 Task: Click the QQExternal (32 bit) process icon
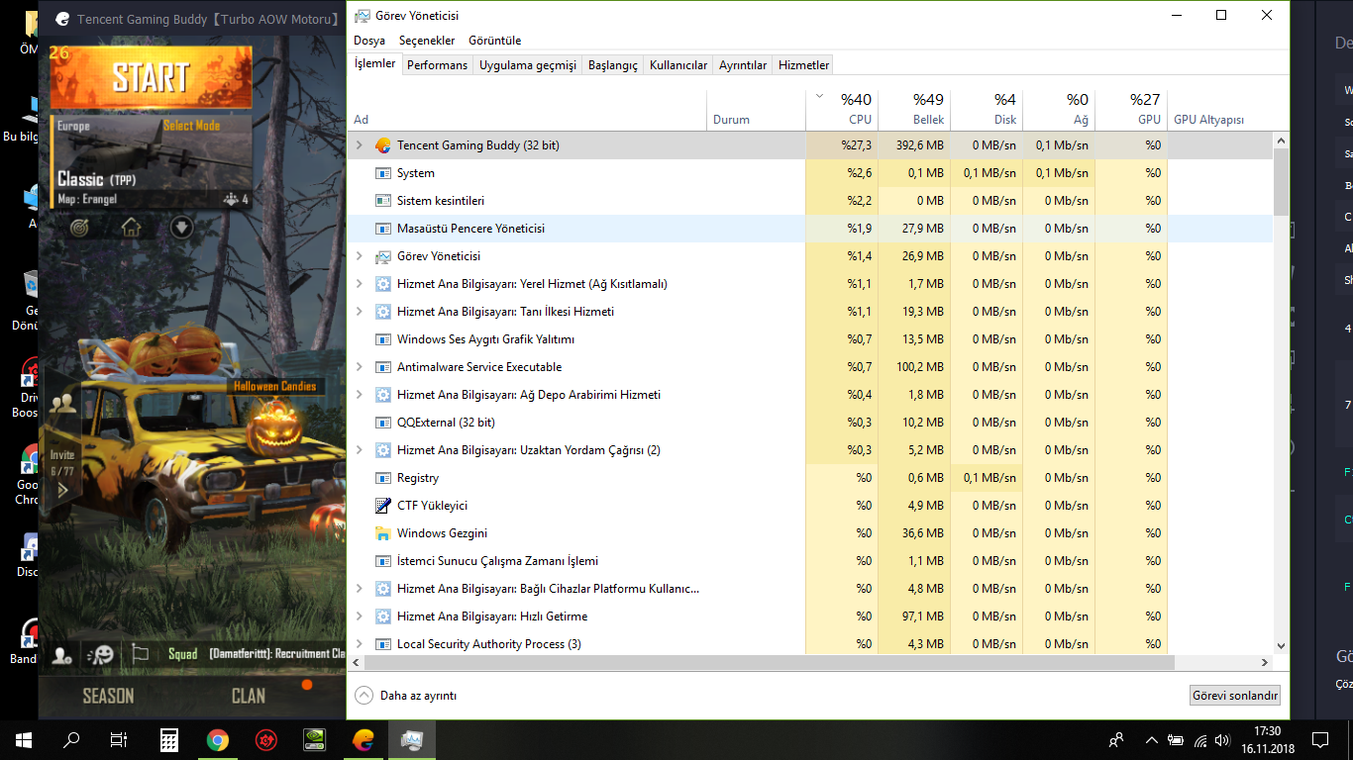(383, 423)
